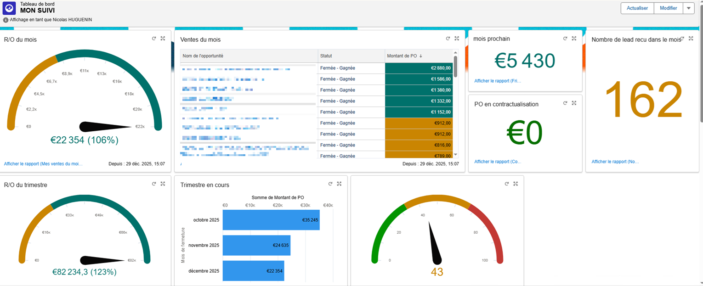Screen dimensions: 703x286
Task: Sort by Montant de PO column header
Action: tap(419, 56)
